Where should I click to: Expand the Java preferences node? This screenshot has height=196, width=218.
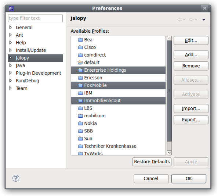click(11, 65)
